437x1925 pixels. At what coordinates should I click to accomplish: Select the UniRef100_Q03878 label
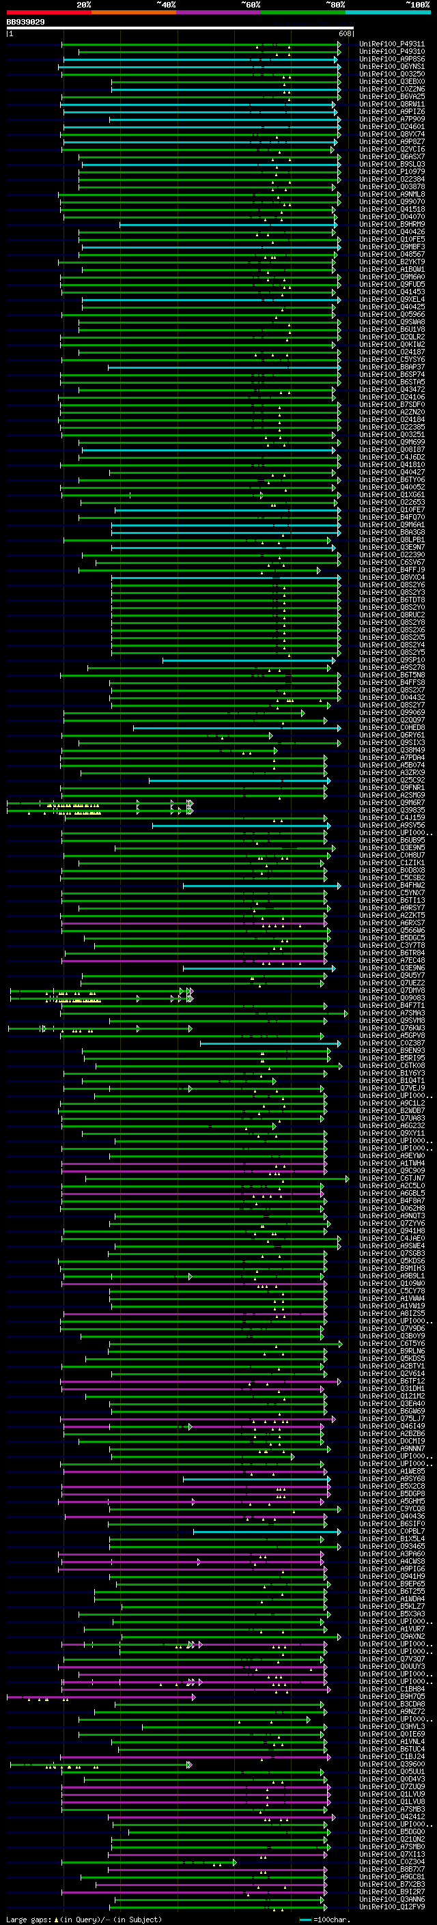click(391, 187)
